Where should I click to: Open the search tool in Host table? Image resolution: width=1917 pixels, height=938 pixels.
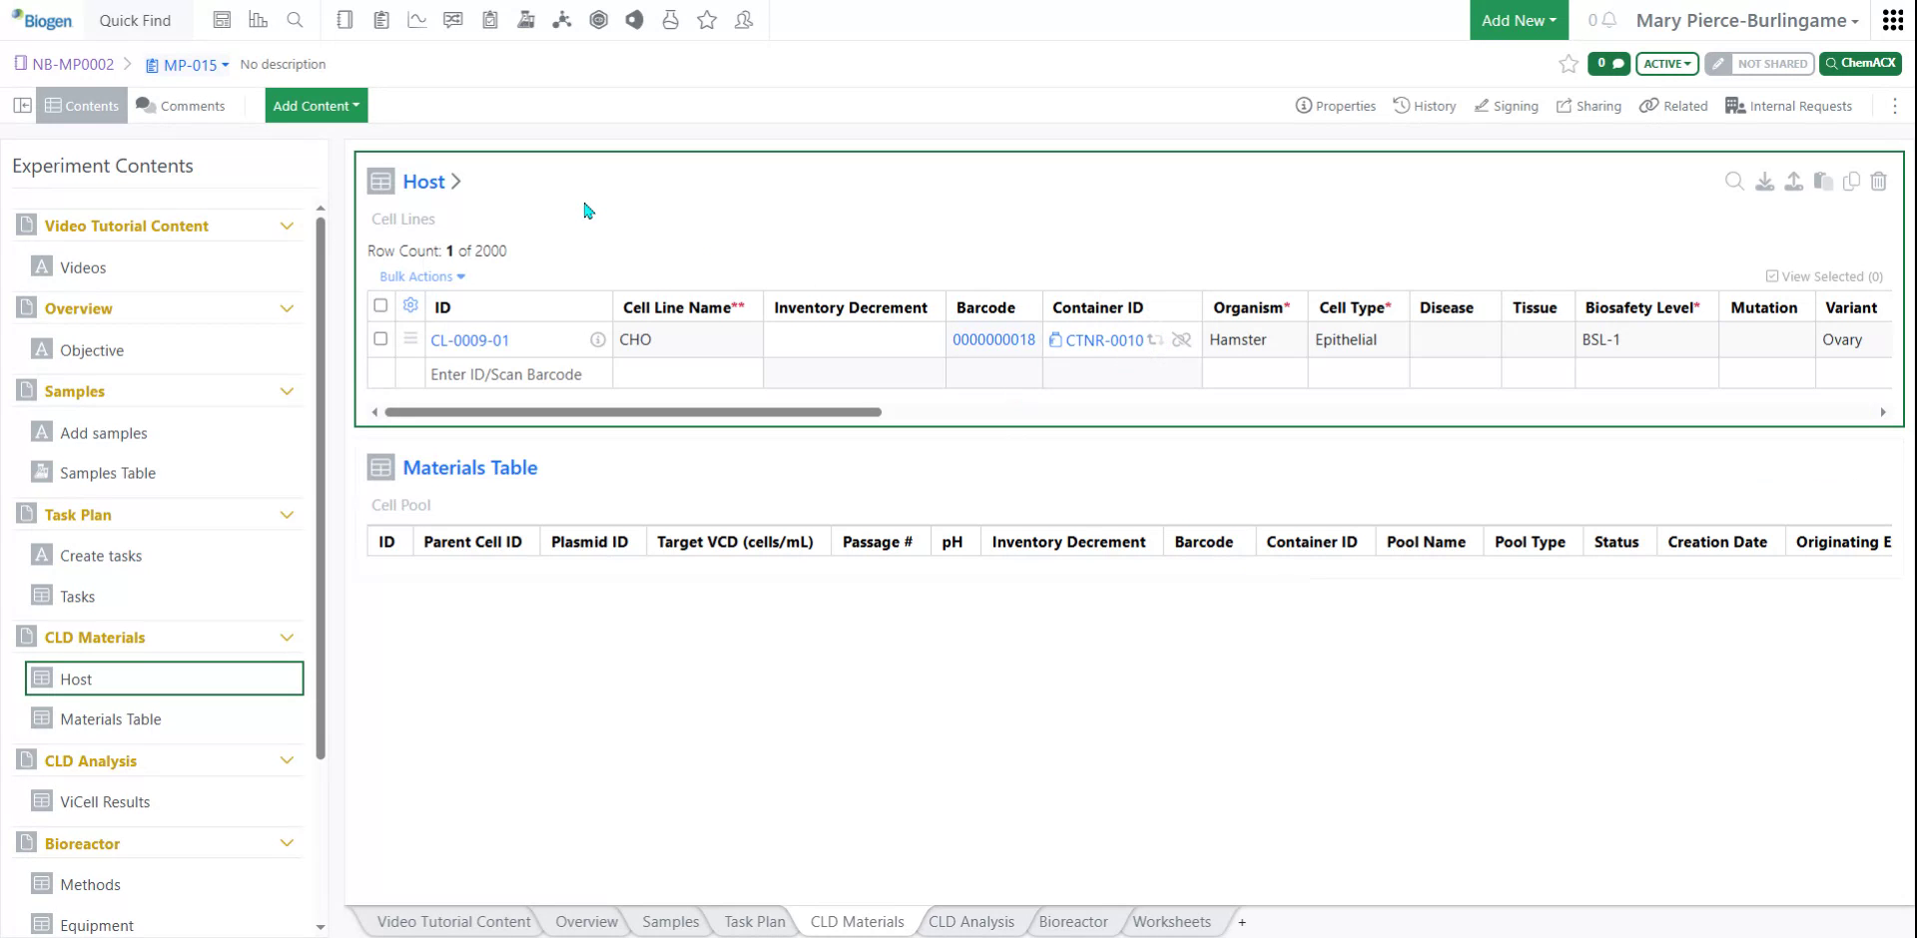click(x=1734, y=182)
